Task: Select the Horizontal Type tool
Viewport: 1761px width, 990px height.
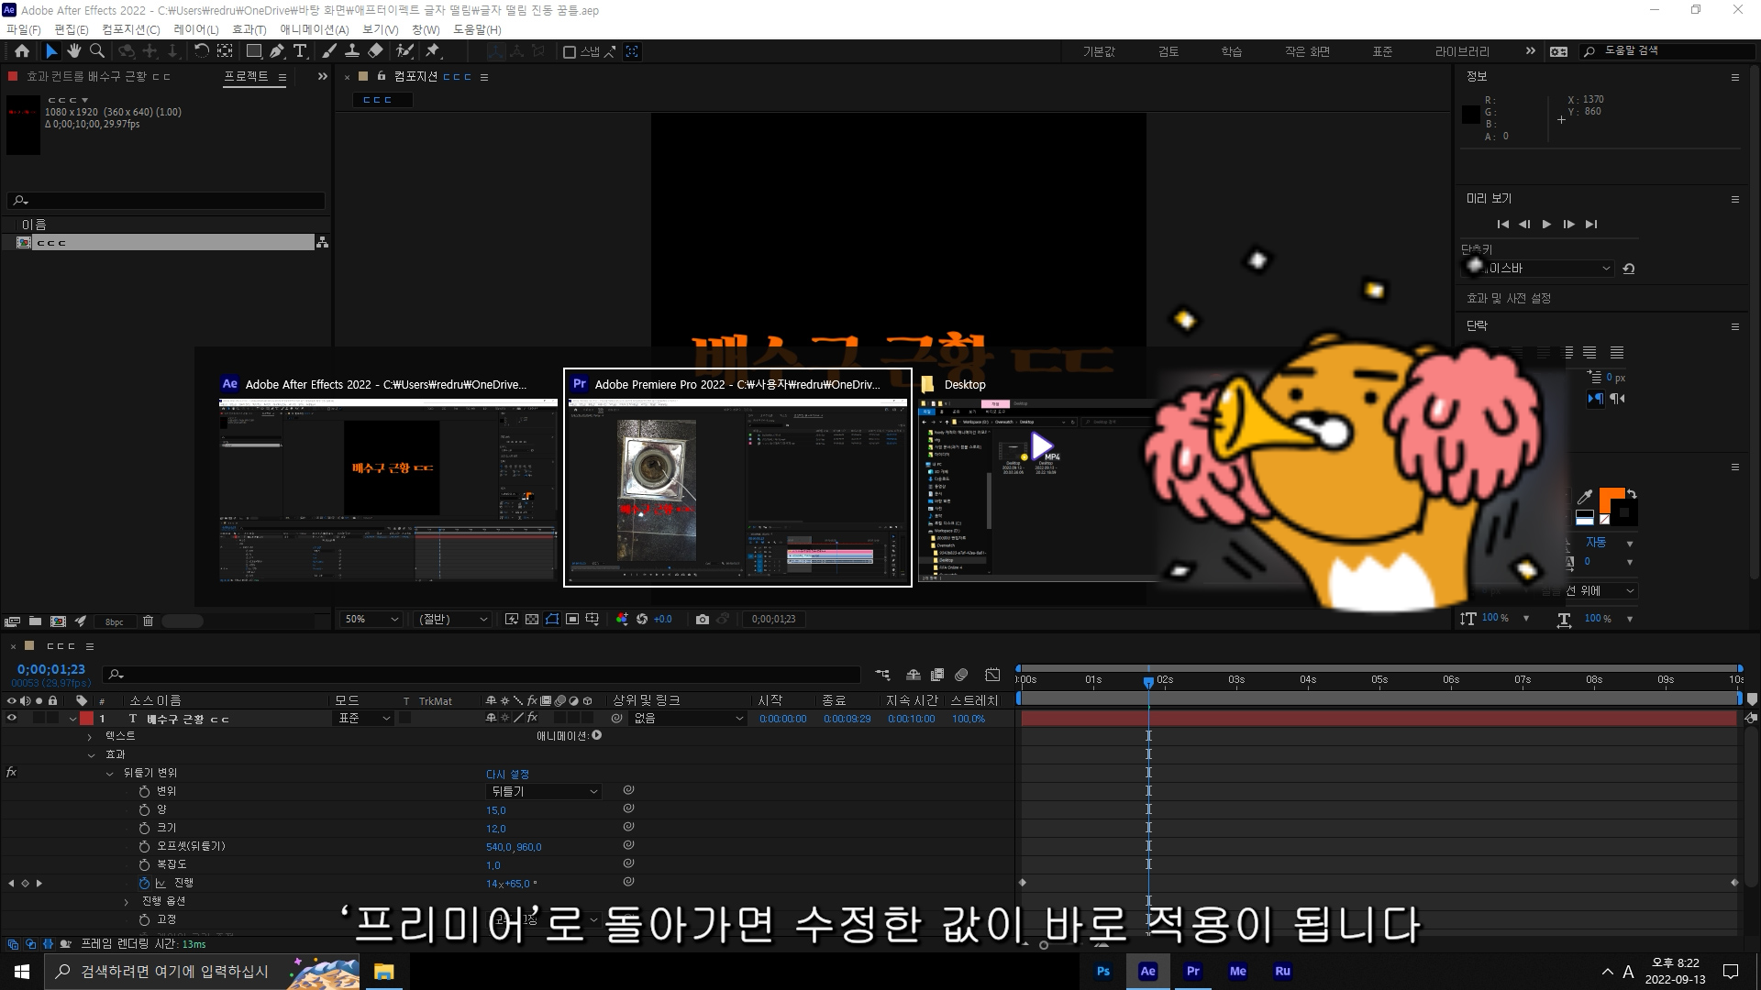Action: pyautogui.click(x=300, y=51)
